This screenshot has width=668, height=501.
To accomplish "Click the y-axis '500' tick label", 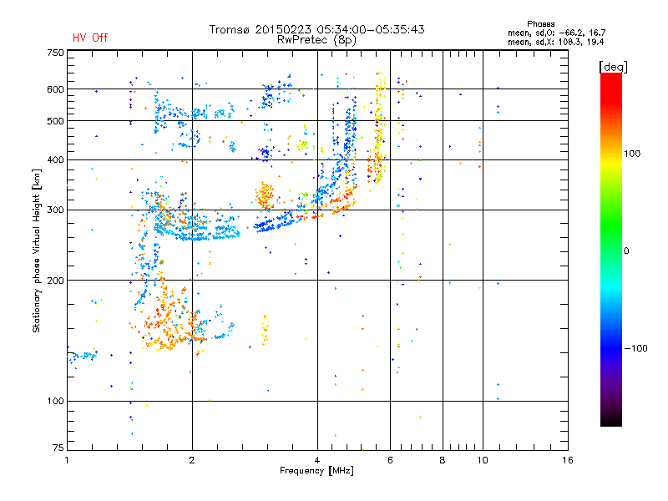I will click(x=55, y=121).
